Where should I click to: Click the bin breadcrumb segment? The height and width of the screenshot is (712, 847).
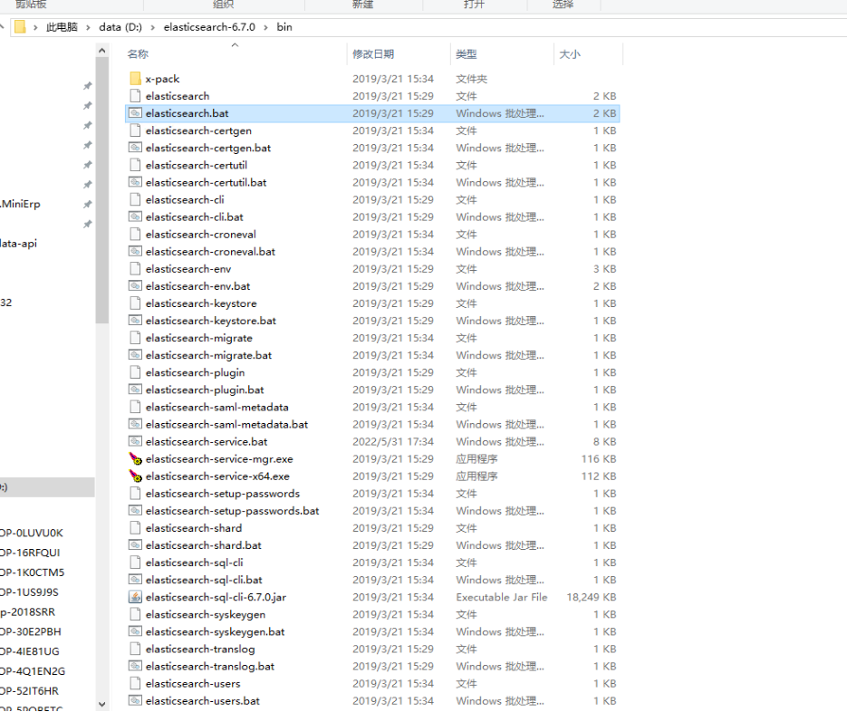(284, 27)
